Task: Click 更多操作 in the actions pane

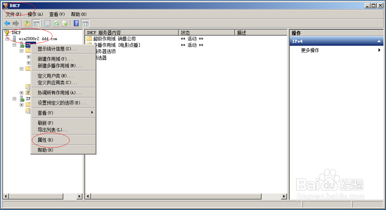Action: click(310, 50)
